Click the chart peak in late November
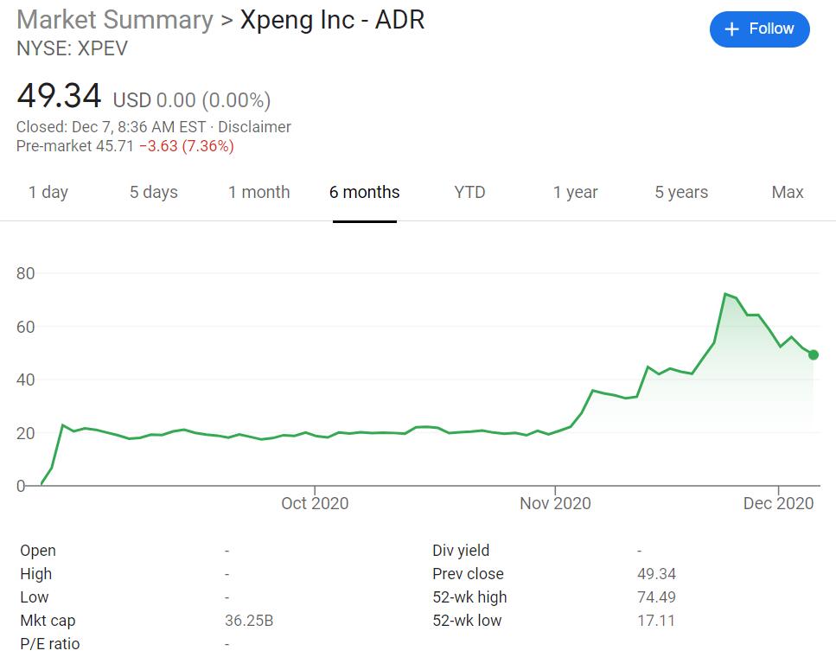 (725, 294)
